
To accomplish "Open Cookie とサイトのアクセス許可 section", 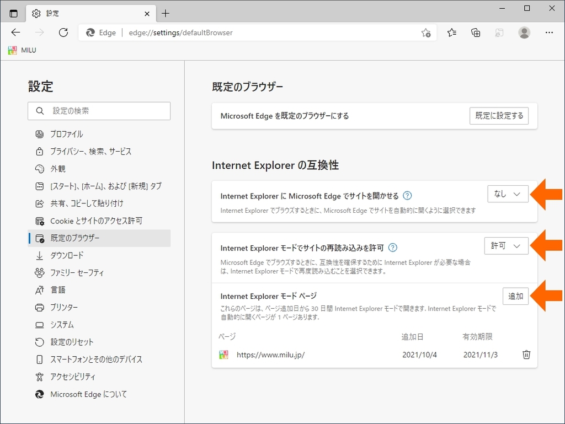I will (99, 221).
